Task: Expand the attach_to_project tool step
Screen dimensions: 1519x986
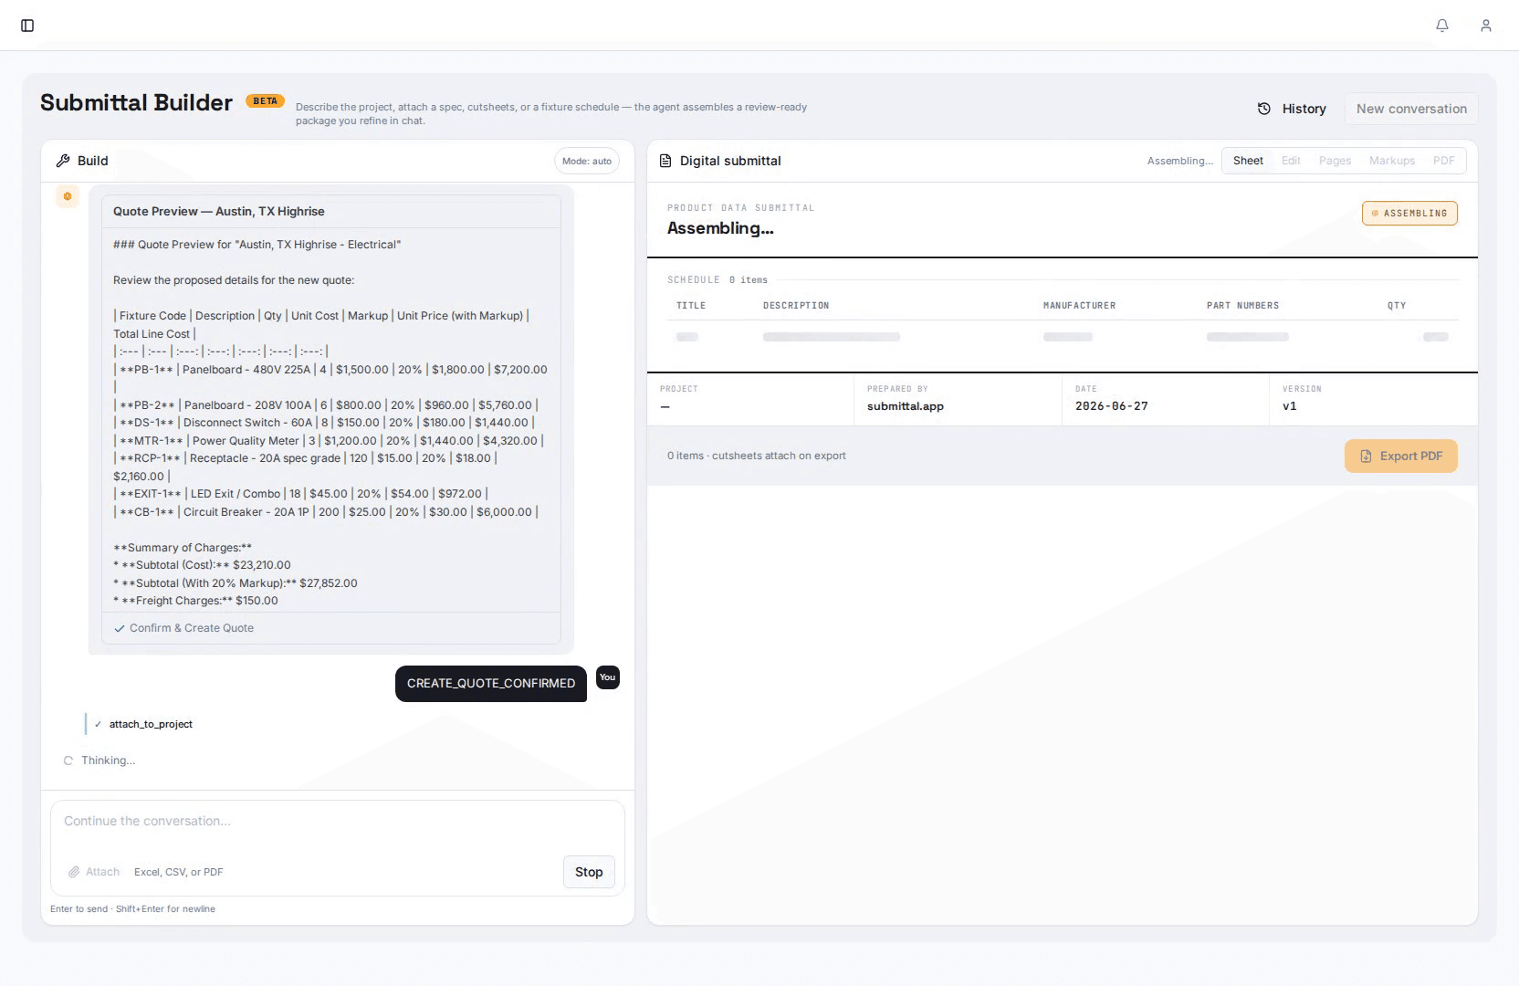Action: coord(151,724)
